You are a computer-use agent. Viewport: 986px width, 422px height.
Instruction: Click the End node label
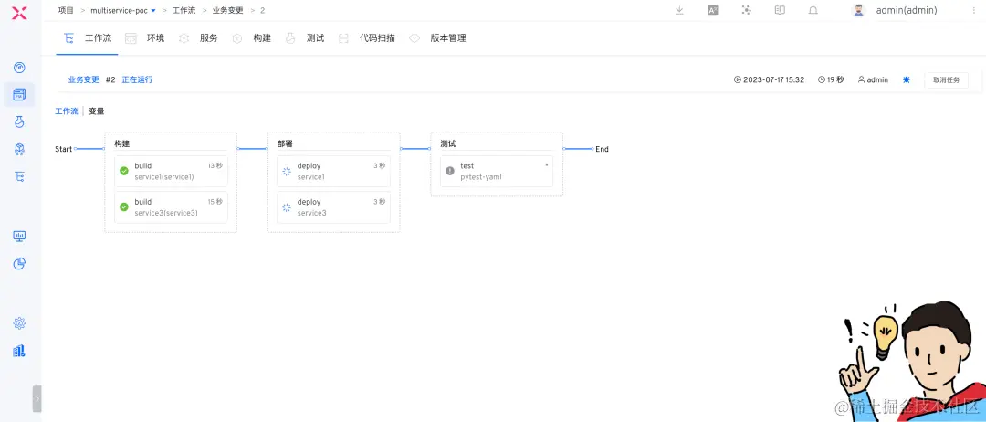(x=602, y=149)
